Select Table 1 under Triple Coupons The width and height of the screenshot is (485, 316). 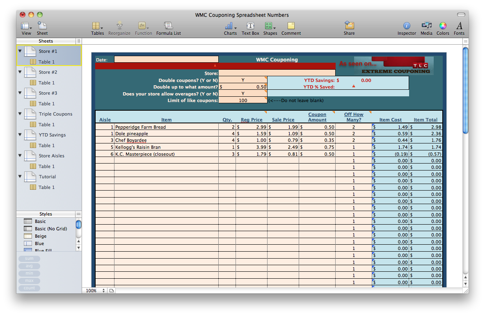coord(46,125)
